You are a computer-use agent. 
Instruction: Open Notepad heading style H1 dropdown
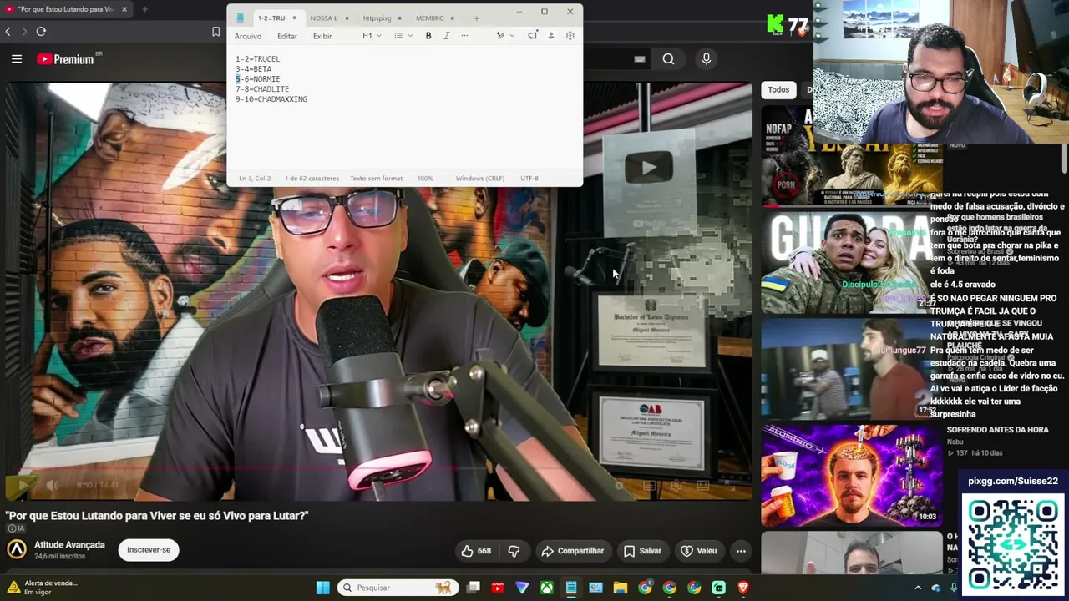372,36
